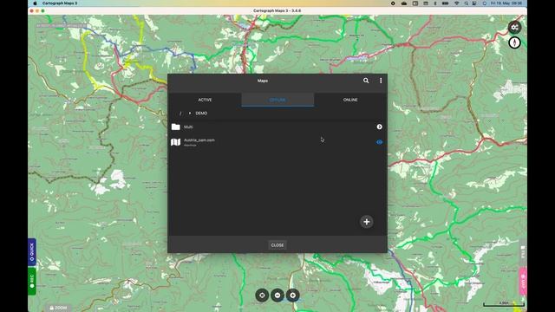
Task: Open the main menu gear-share icon
Action: pos(514,27)
